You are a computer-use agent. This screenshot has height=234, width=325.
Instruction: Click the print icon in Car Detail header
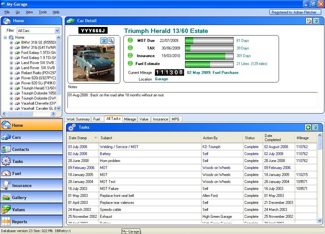[x=309, y=21]
